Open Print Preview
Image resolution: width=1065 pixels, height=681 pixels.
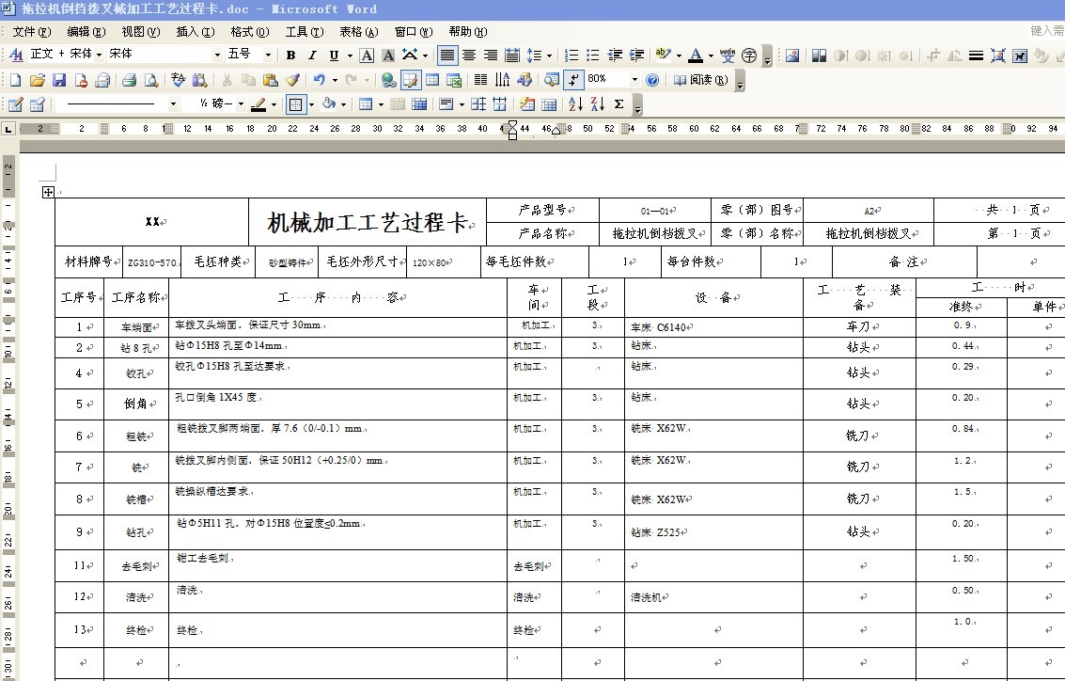point(151,80)
